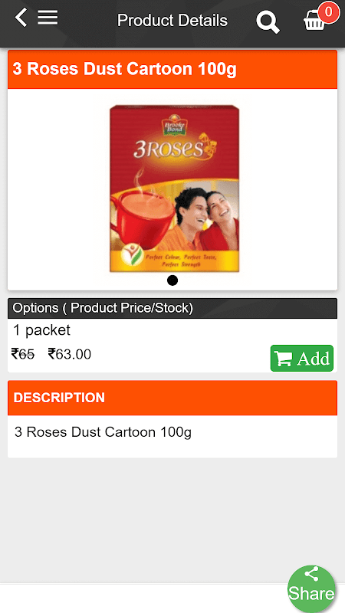Tap the Product Details title
345x613 pixels.
point(172,21)
